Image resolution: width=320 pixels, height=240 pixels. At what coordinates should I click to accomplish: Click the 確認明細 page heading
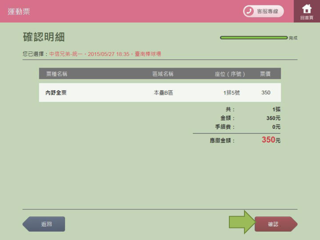pyautogui.click(x=44, y=37)
